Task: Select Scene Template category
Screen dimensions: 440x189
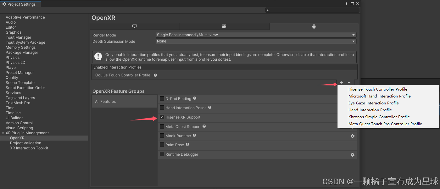Action: (20, 83)
